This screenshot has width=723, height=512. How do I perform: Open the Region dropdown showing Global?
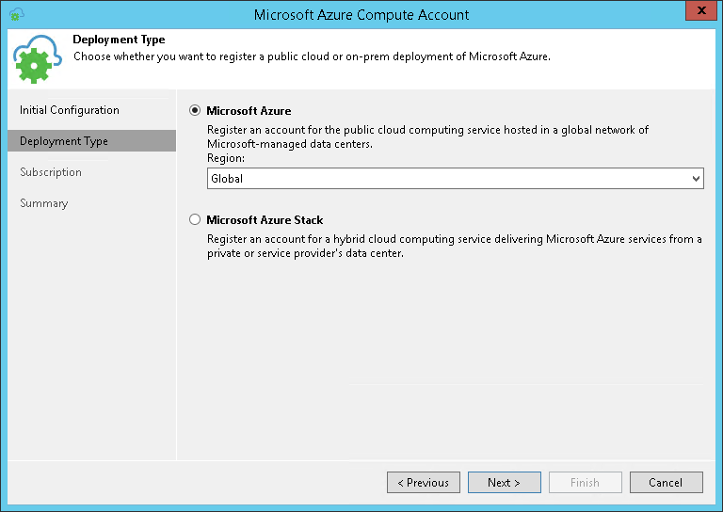pyautogui.click(x=455, y=178)
